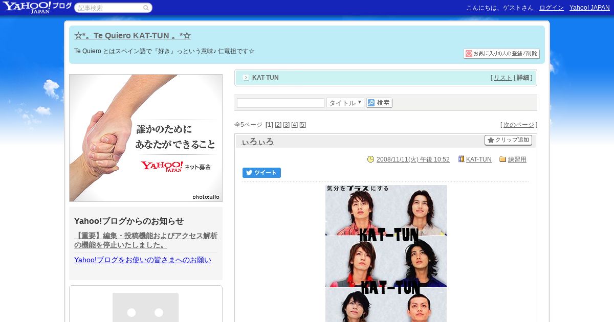Click the ツイート share button
614x322 pixels.
pyautogui.click(x=261, y=173)
